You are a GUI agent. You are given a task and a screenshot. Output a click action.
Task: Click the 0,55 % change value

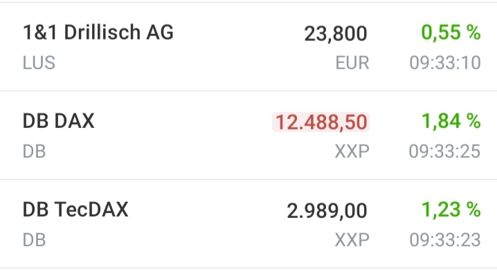[451, 33]
